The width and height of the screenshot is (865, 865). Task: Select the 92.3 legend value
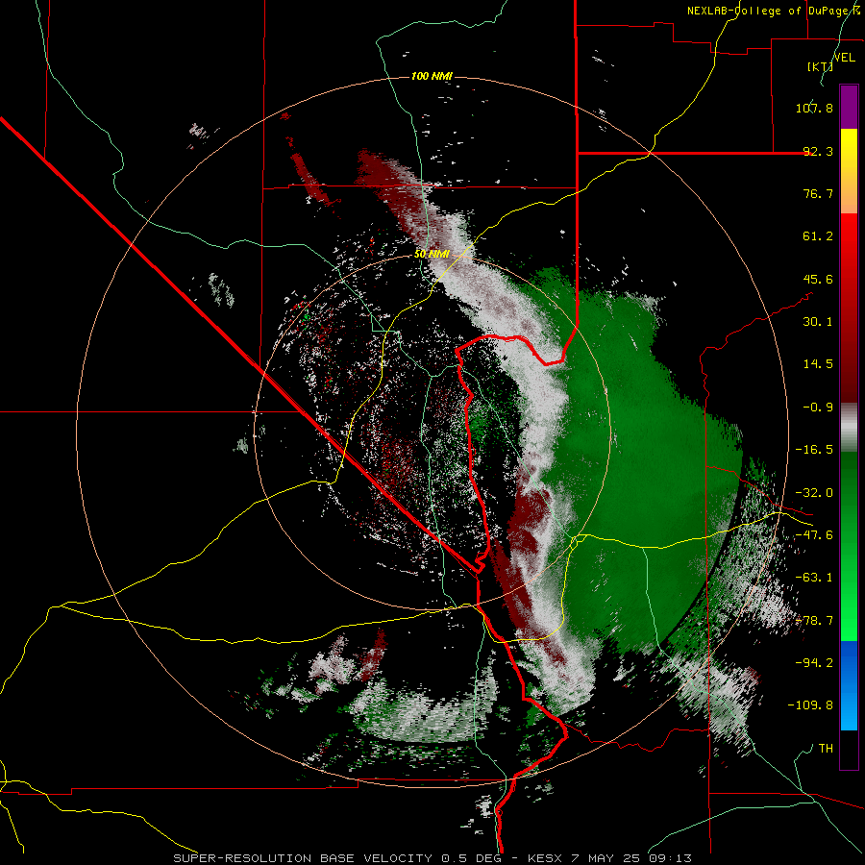[x=818, y=151]
